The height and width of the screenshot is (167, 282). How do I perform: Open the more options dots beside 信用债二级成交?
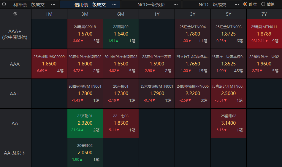point(114,4)
